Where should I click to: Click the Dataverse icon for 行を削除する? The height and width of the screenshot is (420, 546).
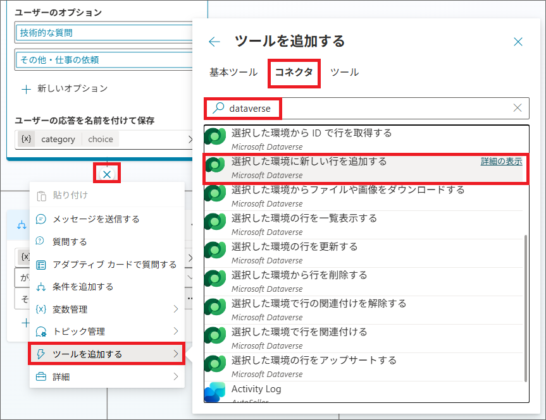coord(215,279)
